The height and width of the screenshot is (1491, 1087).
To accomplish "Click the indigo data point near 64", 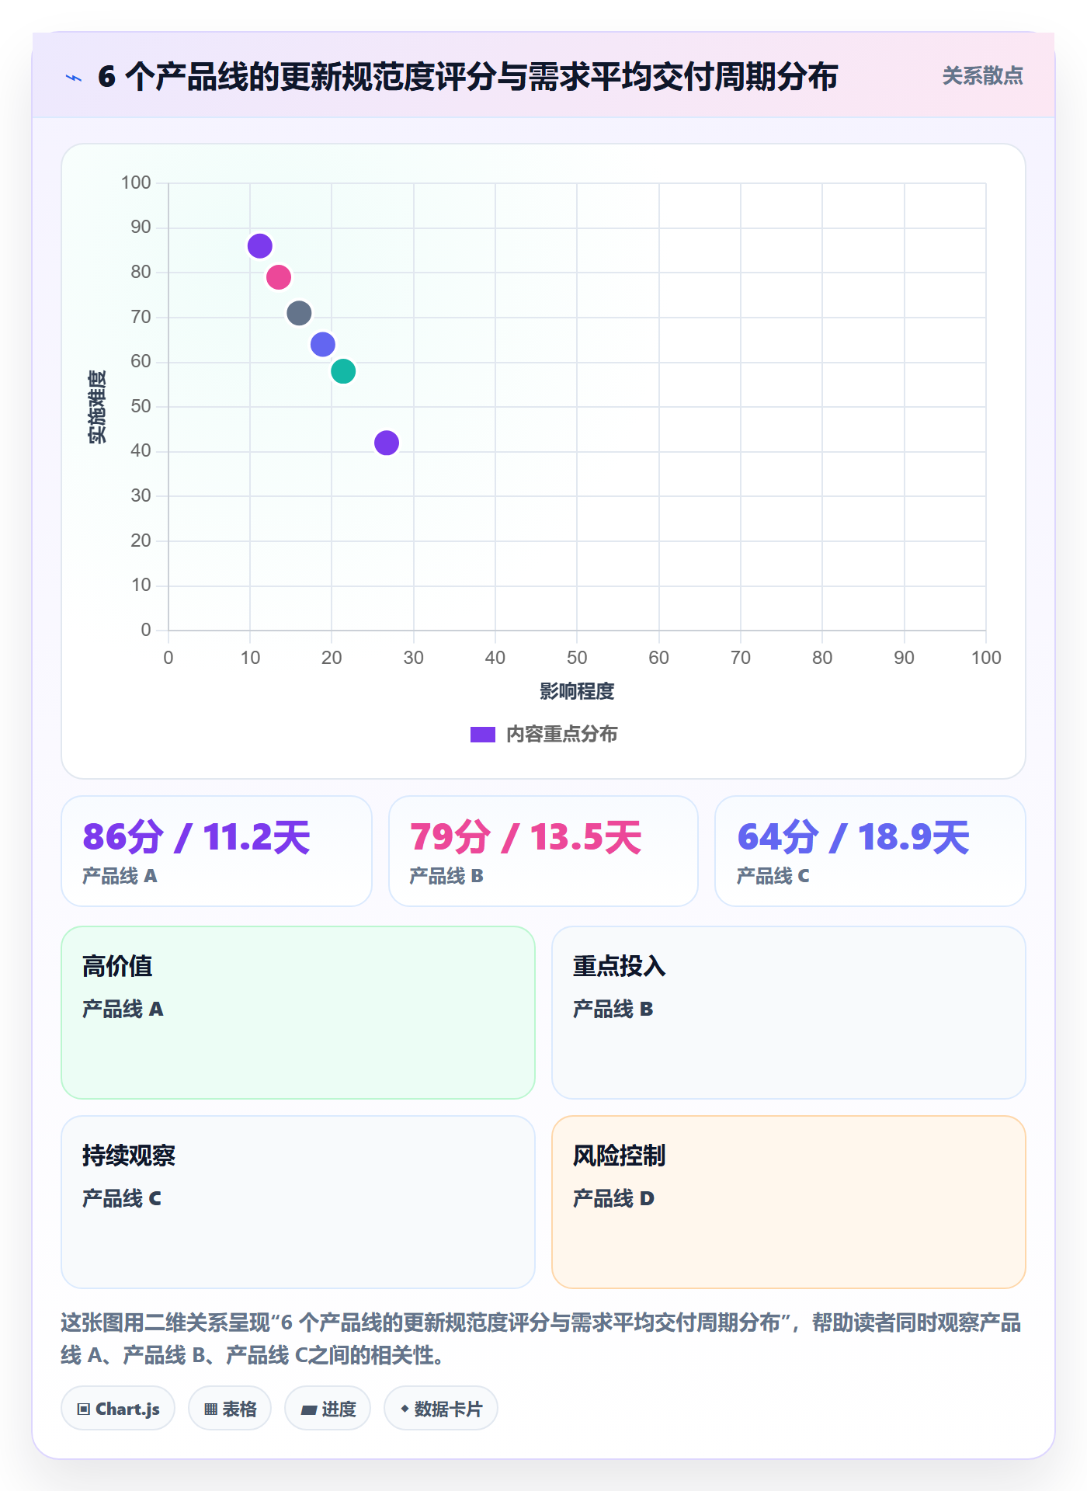I will point(323,344).
